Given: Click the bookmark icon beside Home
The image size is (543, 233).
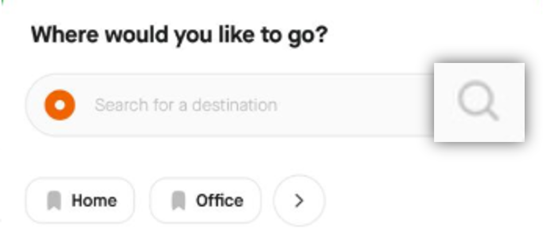Looking at the screenshot, I should (x=54, y=201).
